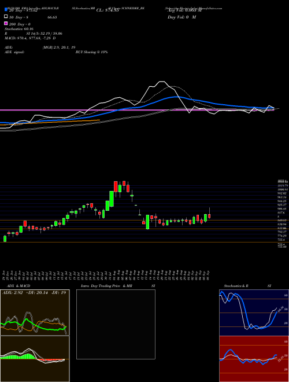The image size is (289, 382).
Task: Click the large green candle after the gap down
Action: [x=147, y=222]
